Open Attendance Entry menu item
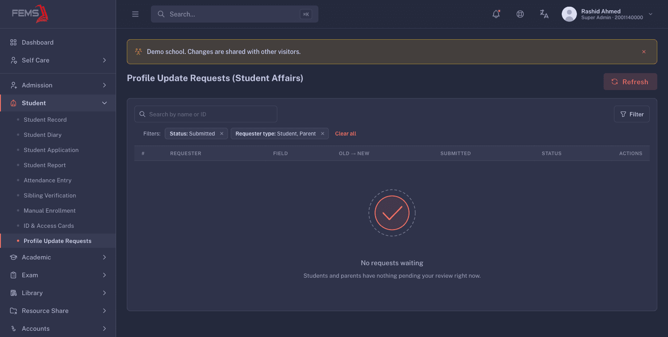Viewport: 668px width, 337px height. 58,180
